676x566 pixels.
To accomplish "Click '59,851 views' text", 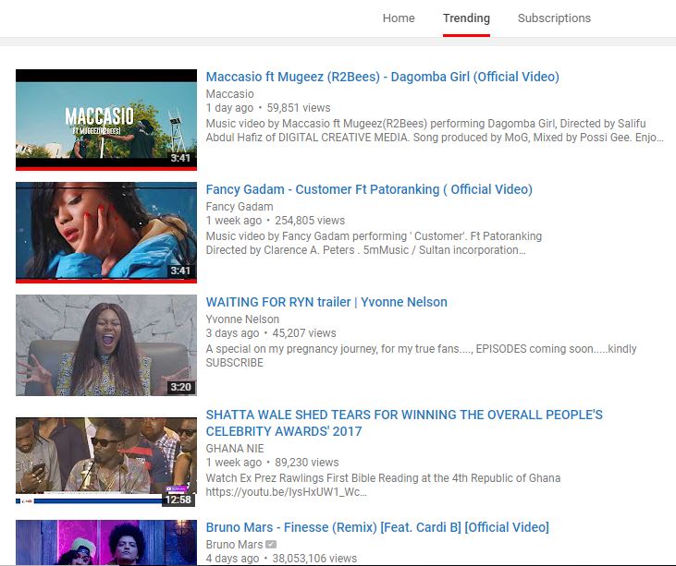I will click(x=299, y=108).
